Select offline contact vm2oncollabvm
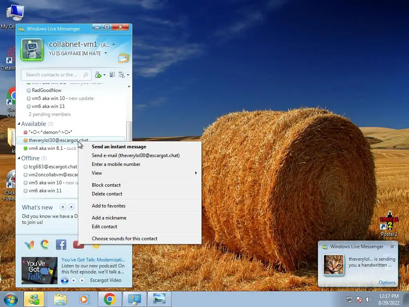The height and width of the screenshot is (307, 409). (51, 175)
